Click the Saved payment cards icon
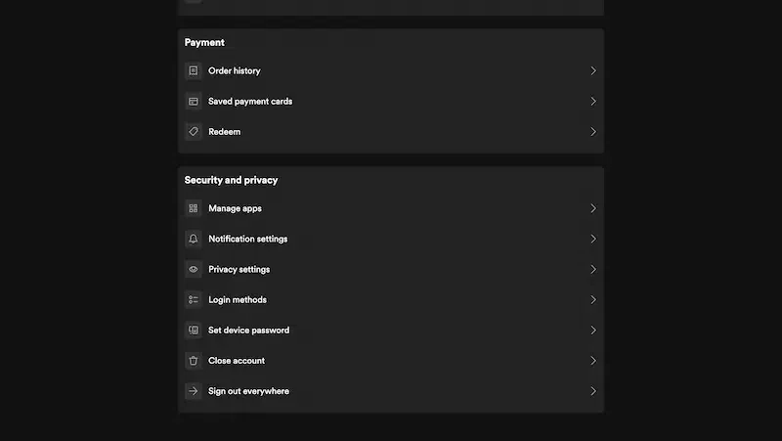The width and height of the screenshot is (782, 441). click(x=194, y=101)
